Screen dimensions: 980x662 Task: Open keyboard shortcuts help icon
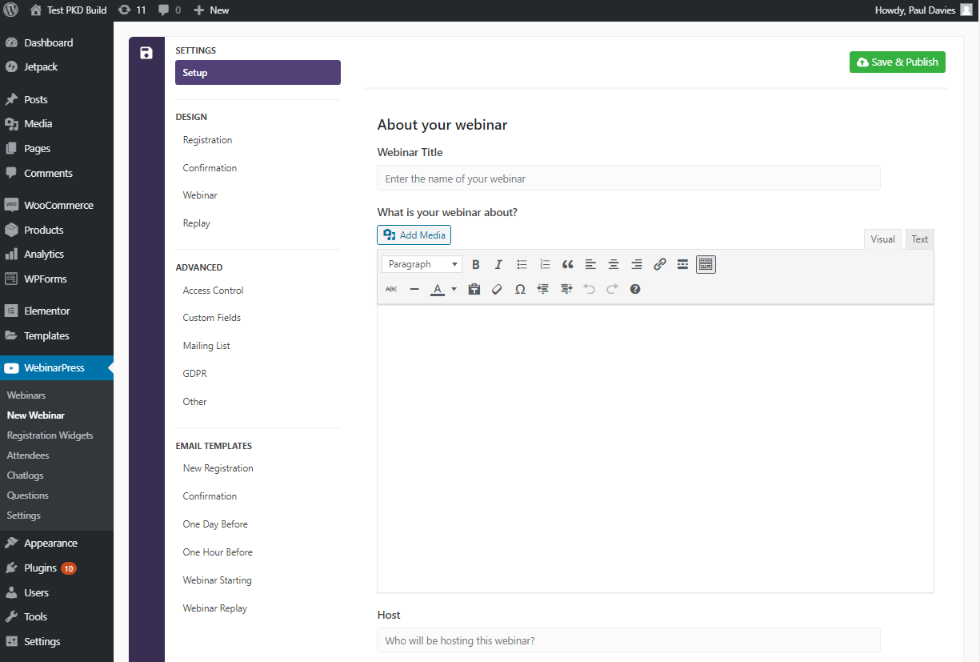coord(635,289)
